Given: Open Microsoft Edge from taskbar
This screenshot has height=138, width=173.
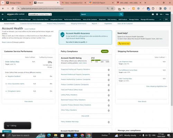Looking at the screenshot, I should pos(49,135).
